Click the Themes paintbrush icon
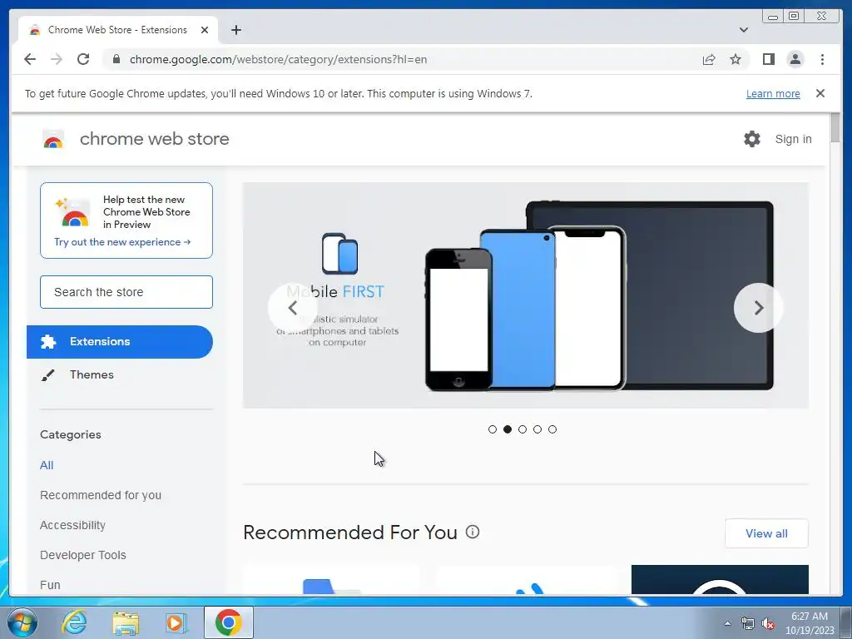The height and width of the screenshot is (639, 852). 47,375
